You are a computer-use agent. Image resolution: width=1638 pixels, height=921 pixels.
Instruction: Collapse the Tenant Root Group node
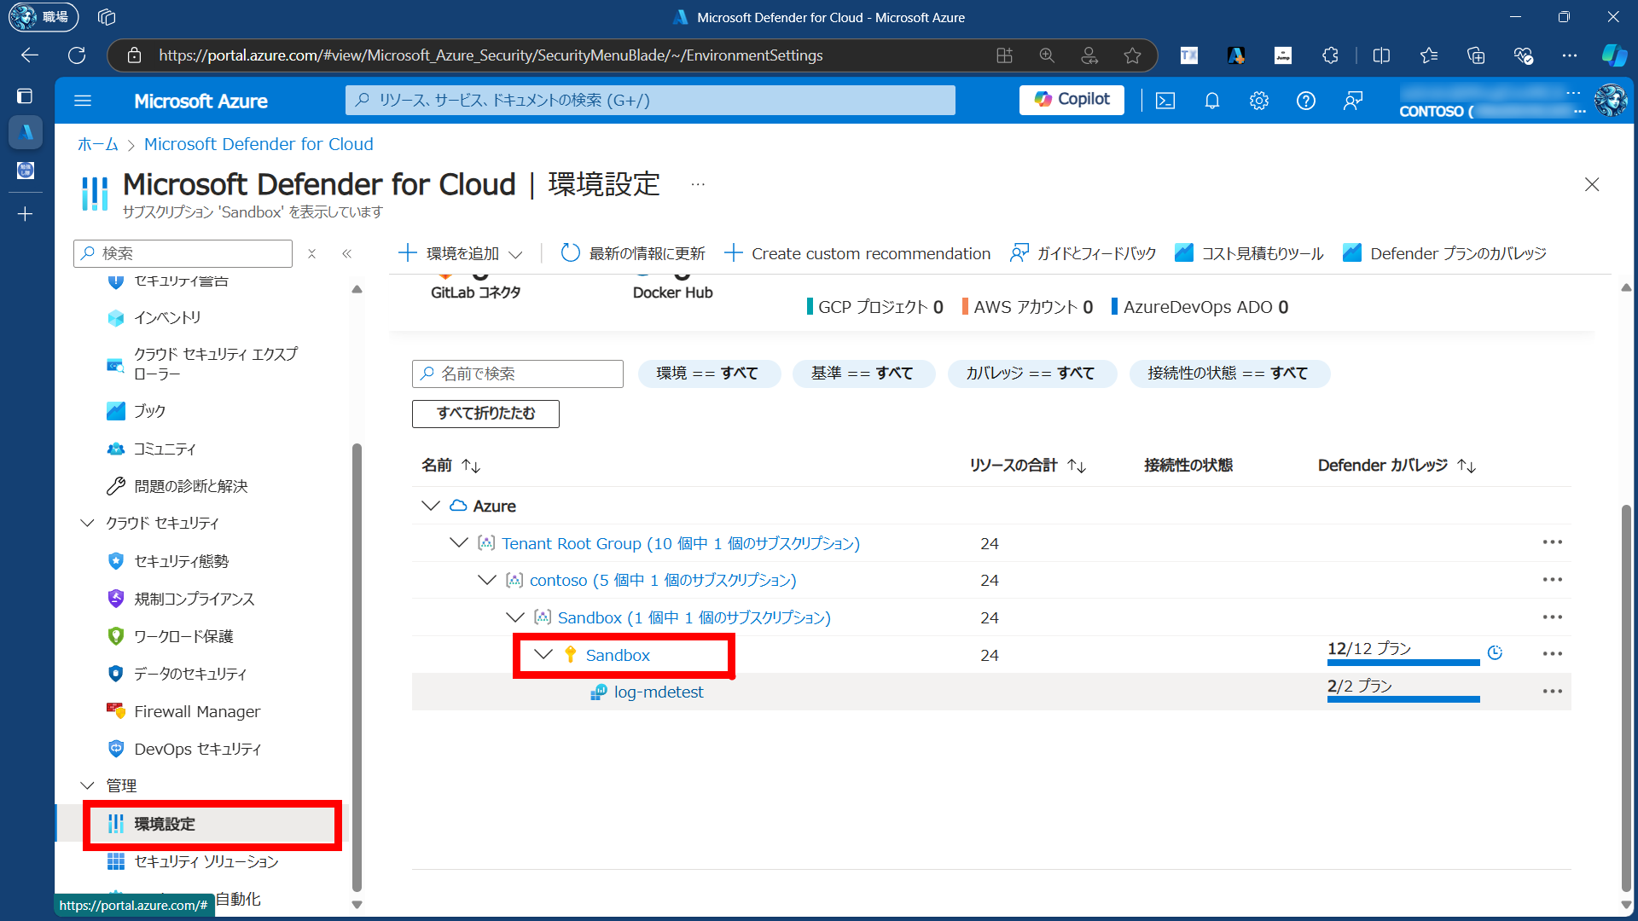[459, 542]
